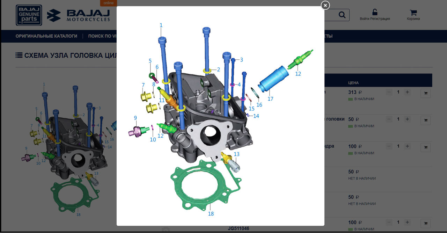Click label 5 in the enlarged diagram
This screenshot has height=233, width=447.
click(x=150, y=61)
